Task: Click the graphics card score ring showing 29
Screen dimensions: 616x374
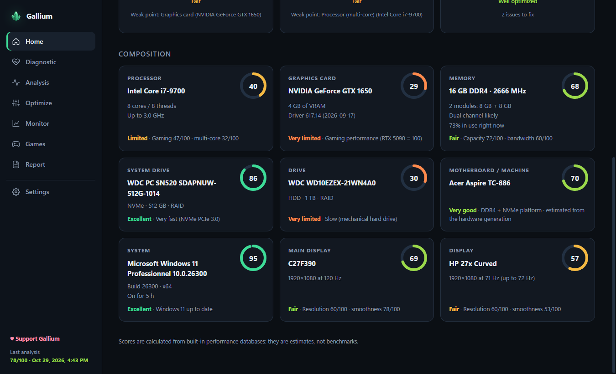Action: click(414, 86)
